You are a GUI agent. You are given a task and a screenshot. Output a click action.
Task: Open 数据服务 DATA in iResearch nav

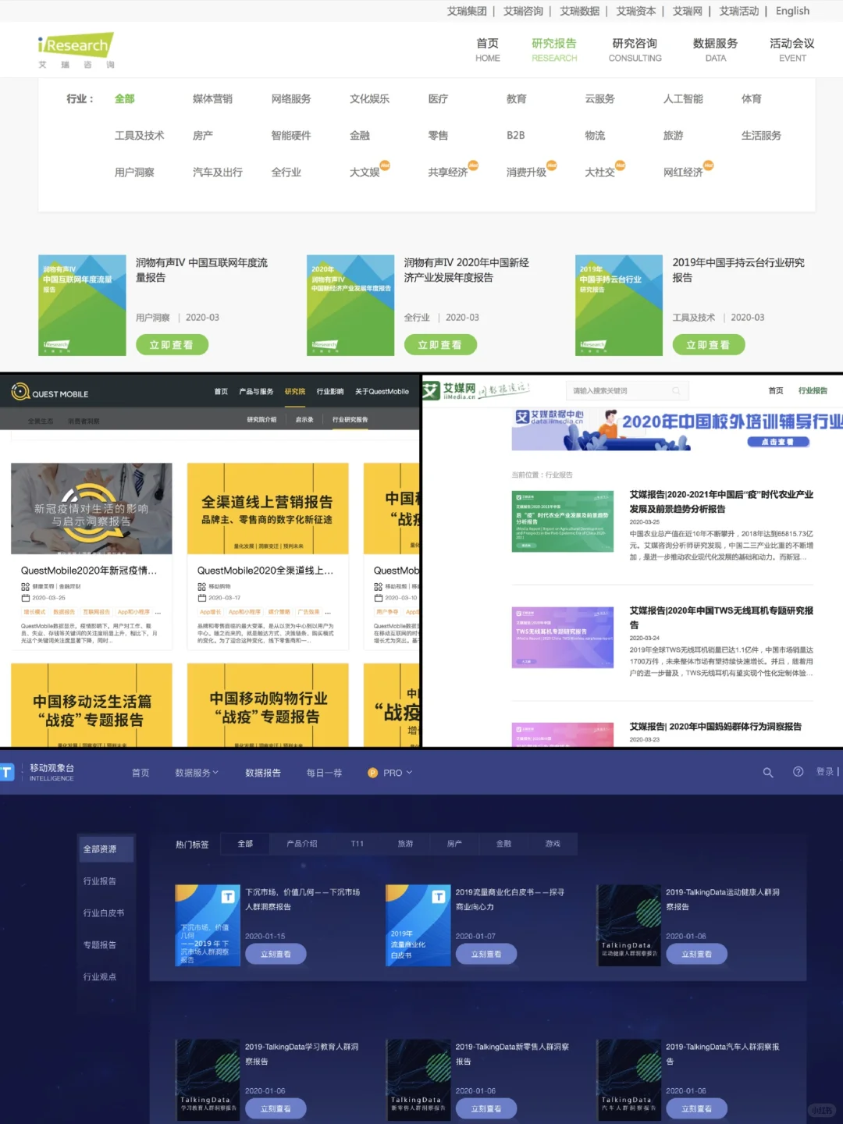point(715,50)
